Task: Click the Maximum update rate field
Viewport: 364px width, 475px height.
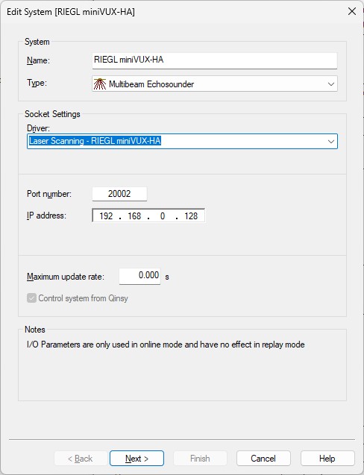Action: (x=139, y=276)
